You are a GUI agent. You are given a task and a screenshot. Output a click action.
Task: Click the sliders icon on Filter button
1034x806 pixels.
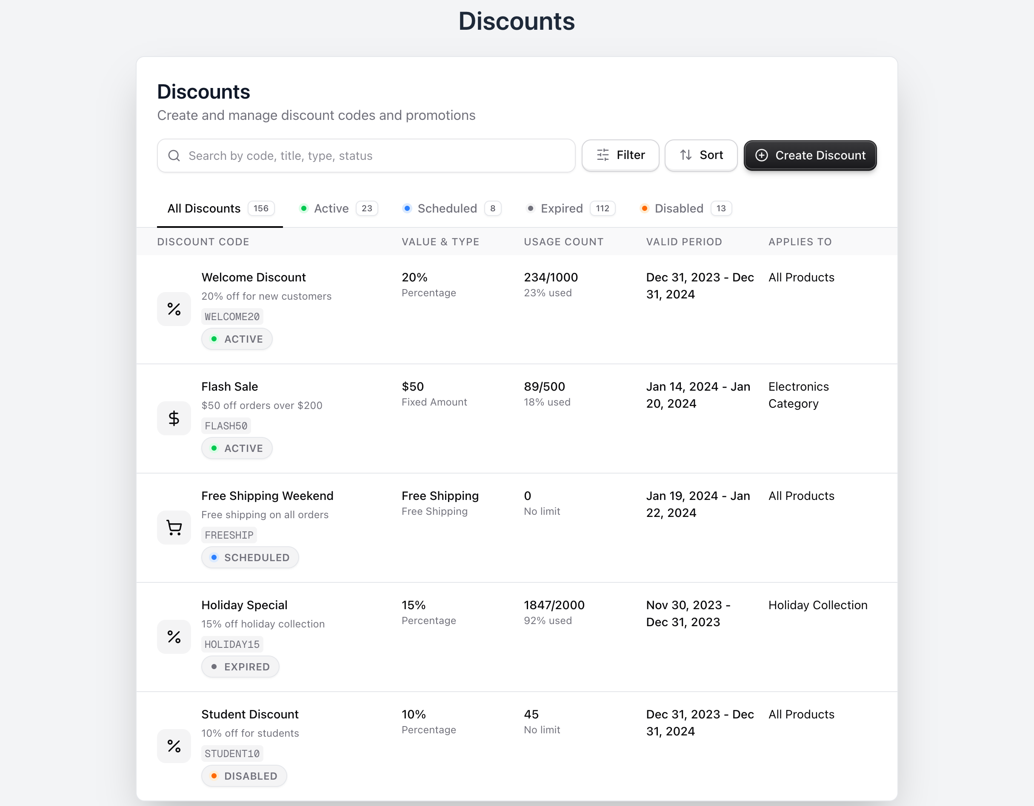(603, 155)
